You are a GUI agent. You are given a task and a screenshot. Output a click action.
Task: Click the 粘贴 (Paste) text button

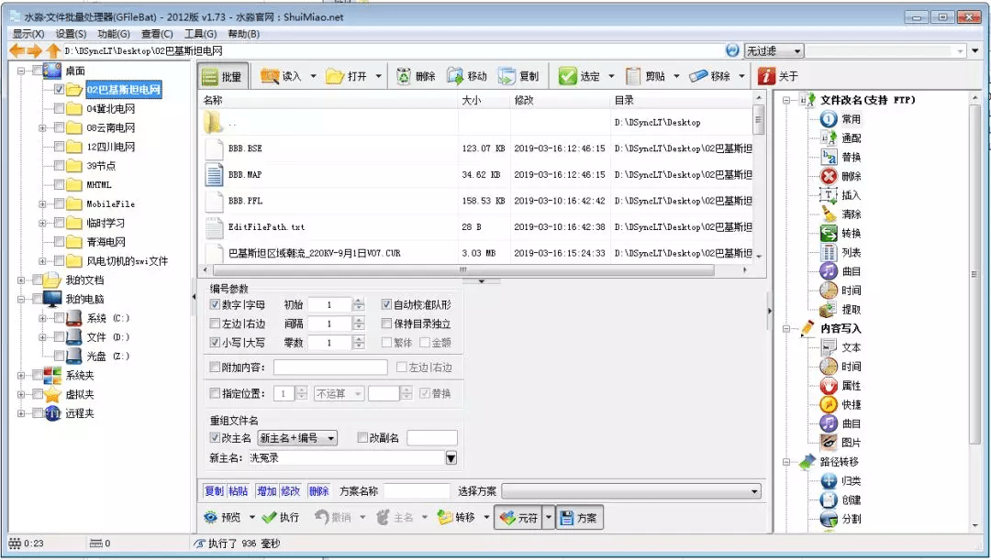239,490
